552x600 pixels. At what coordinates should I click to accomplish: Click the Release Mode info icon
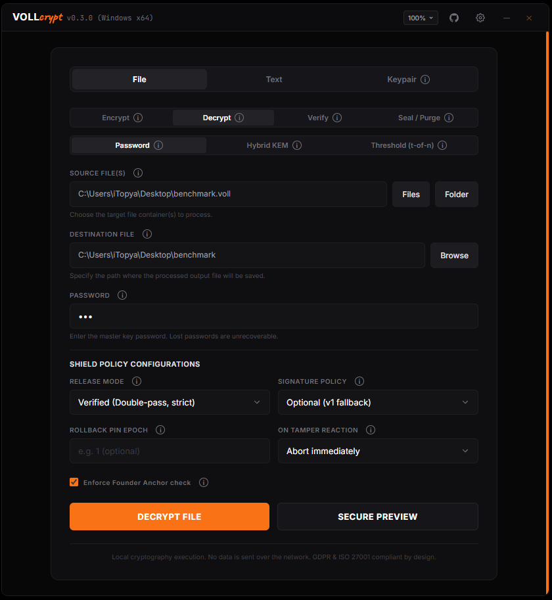137,382
